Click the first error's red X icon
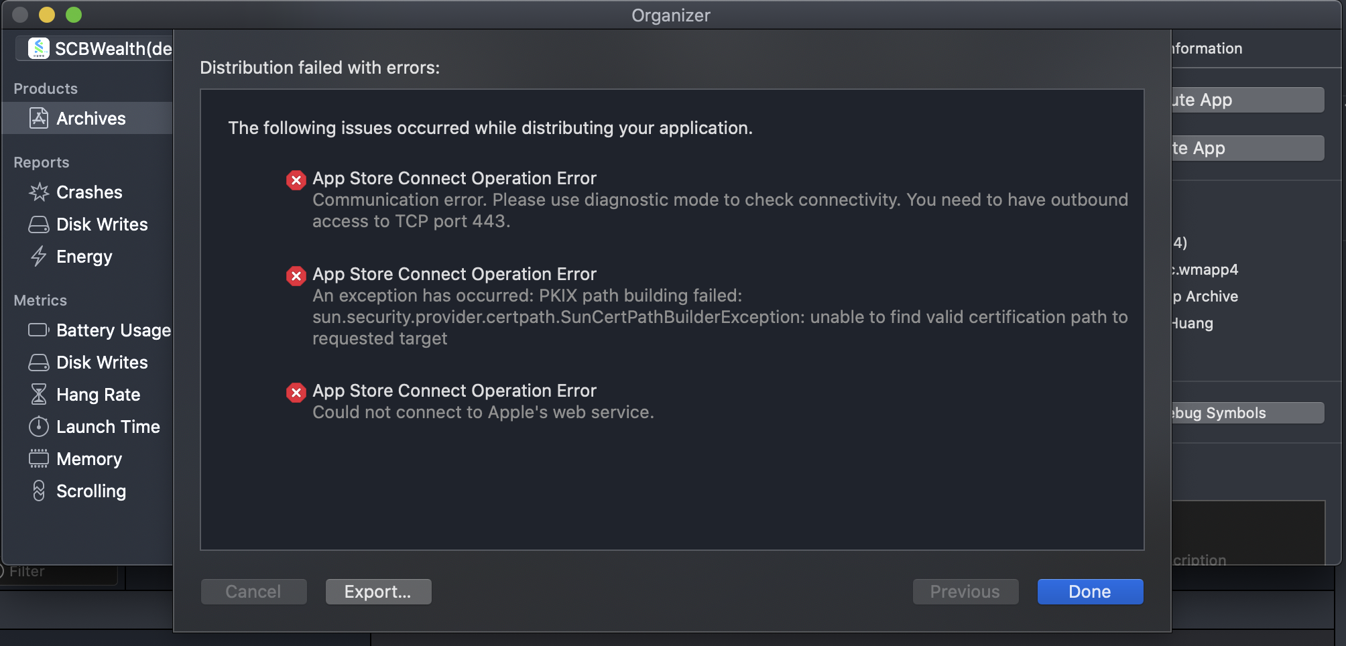Image resolution: width=1346 pixels, height=646 pixels. point(296,180)
